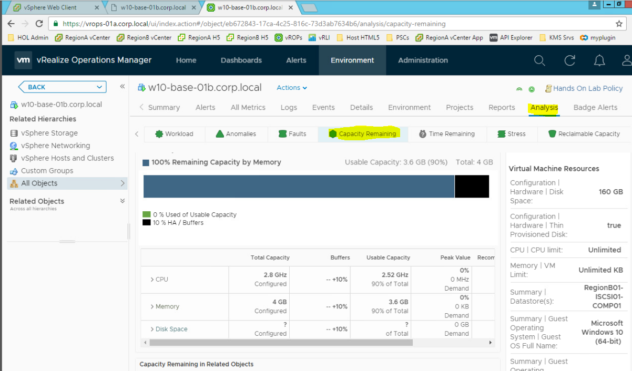Open the Administration menu
The image size is (632, 371).
pyautogui.click(x=423, y=60)
